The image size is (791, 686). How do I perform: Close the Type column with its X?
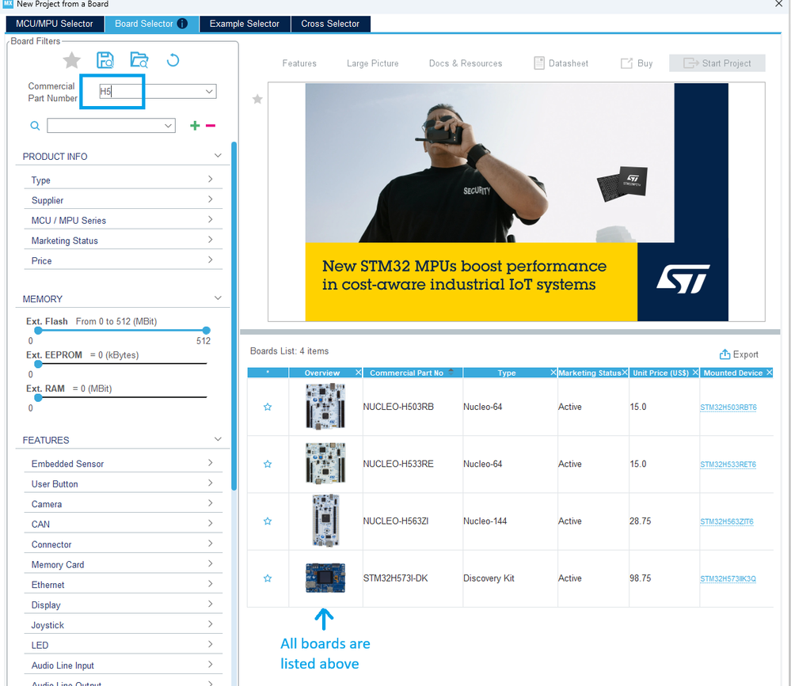(553, 373)
